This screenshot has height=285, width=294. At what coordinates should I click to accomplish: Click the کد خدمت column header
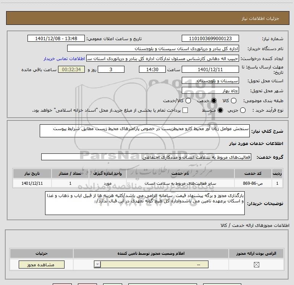[x=253, y=173]
